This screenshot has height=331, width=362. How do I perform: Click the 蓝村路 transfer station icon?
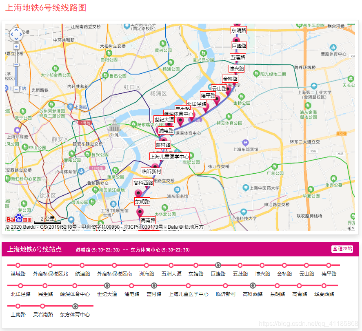[x=154, y=286]
